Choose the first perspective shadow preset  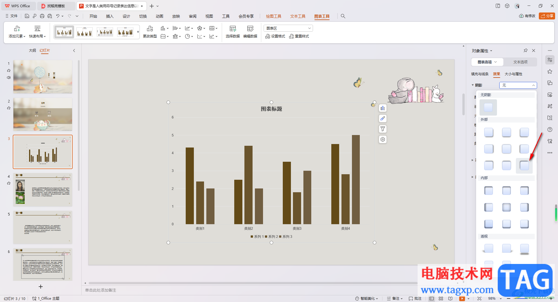click(489, 248)
